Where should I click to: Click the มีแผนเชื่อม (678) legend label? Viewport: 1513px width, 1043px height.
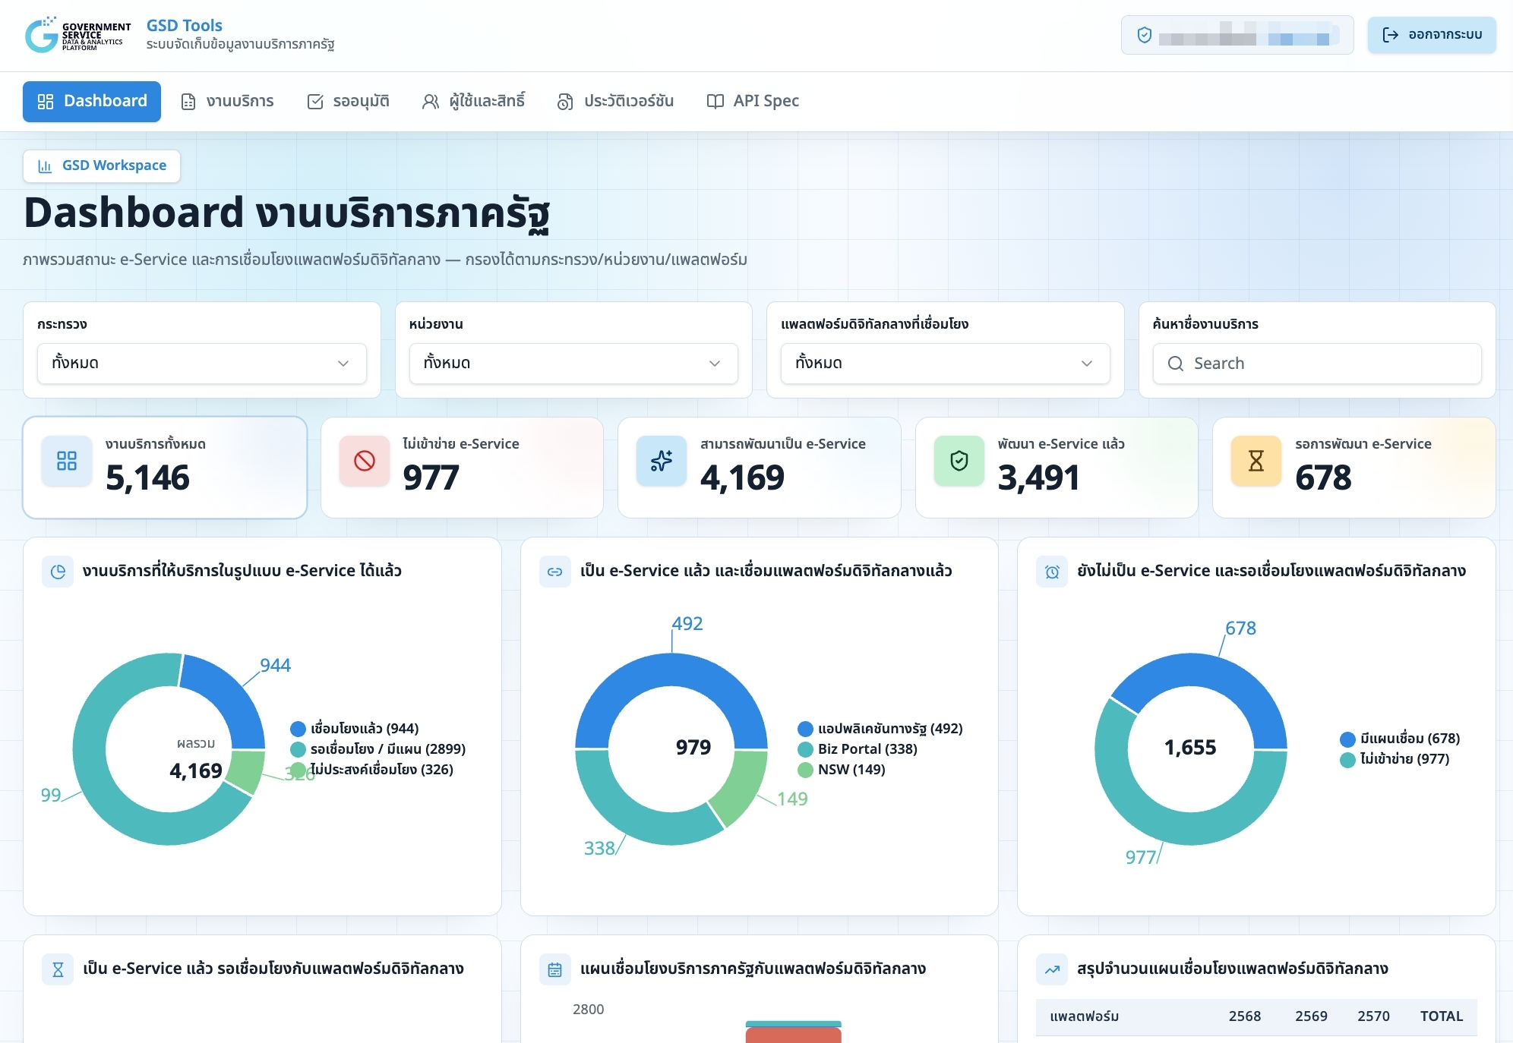click(1410, 739)
